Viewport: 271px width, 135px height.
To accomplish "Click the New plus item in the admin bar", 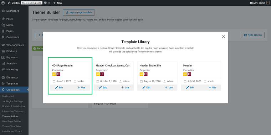I will tap(57, 3).
